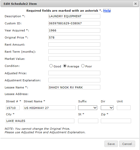Select the Market Value input
Image resolution: width=140 pixels, height=150 pixels.
[x=74, y=59]
